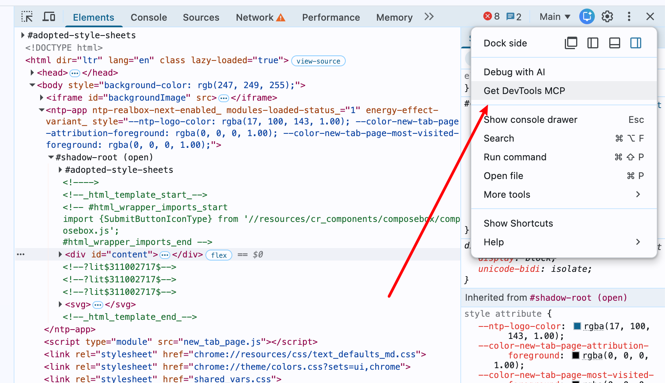Open the Network tab
The image size is (665, 383).
pos(255,18)
